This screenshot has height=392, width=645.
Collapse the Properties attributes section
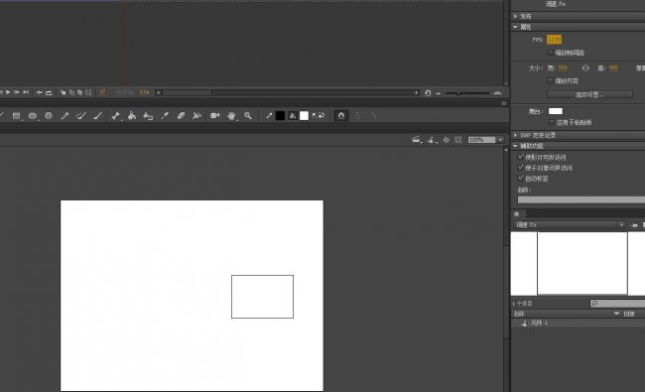[x=515, y=27]
